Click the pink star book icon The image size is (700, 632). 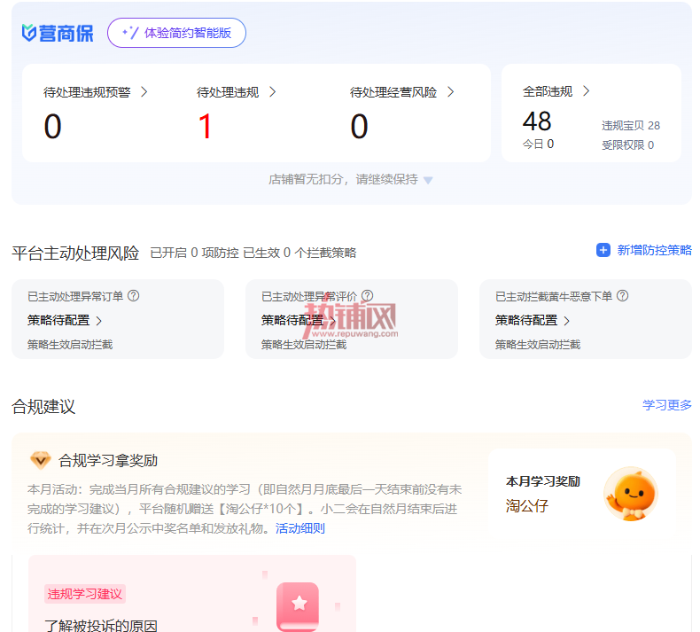point(298,606)
